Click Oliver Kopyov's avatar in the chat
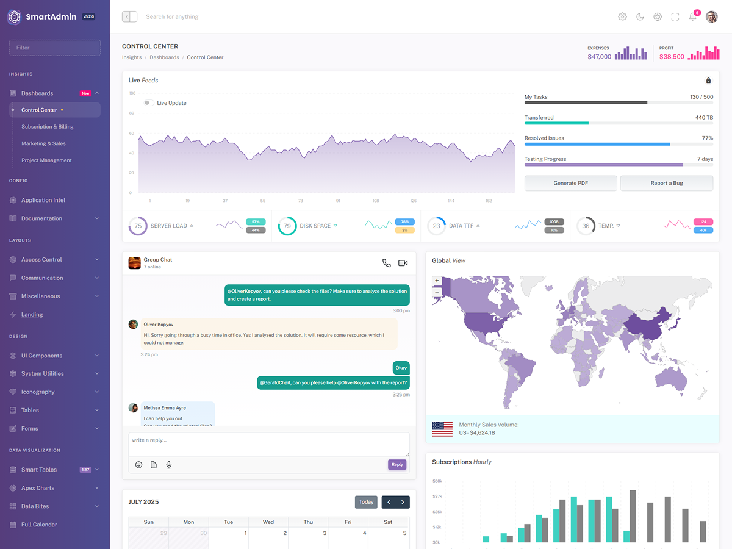The image size is (732, 549). pos(133,324)
